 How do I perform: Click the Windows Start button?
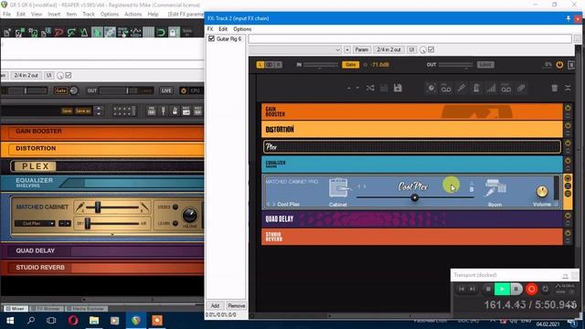click(10, 321)
